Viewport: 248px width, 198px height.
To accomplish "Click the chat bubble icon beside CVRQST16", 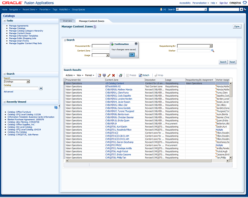I will coord(245,3).
